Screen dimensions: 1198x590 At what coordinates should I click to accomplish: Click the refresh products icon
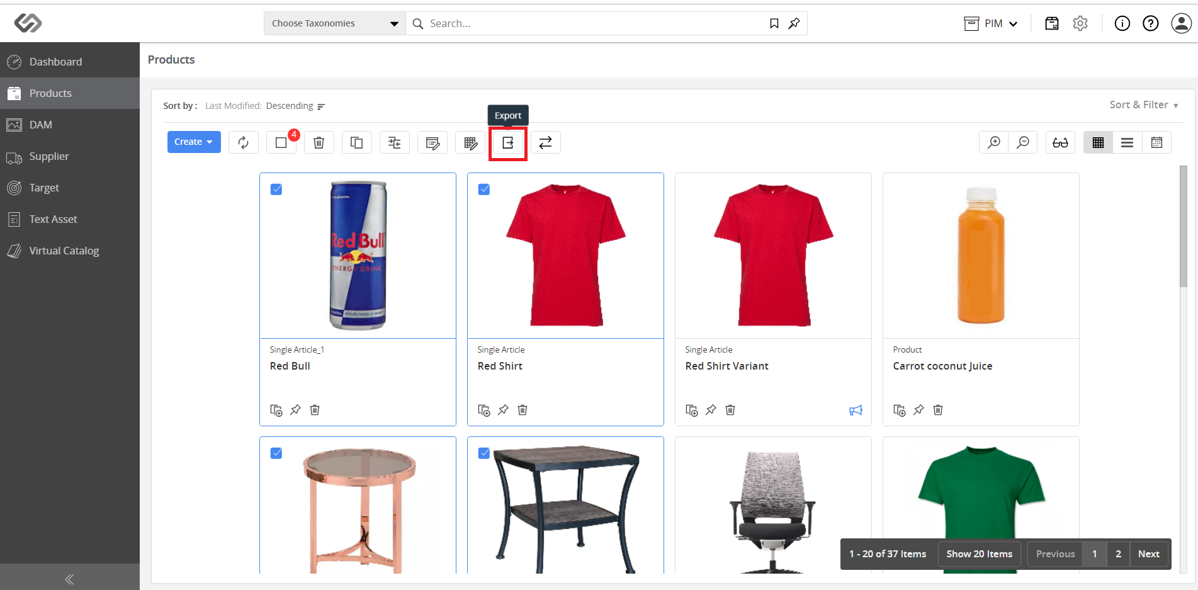pos(244,143)
